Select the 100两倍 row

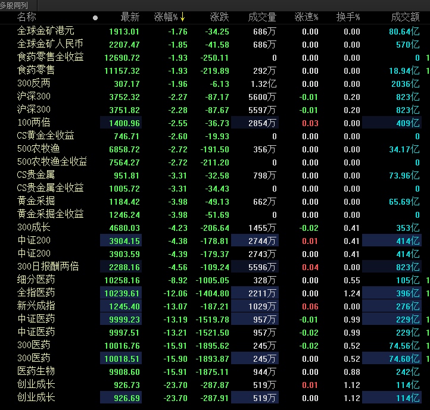[x=34, y=123]
